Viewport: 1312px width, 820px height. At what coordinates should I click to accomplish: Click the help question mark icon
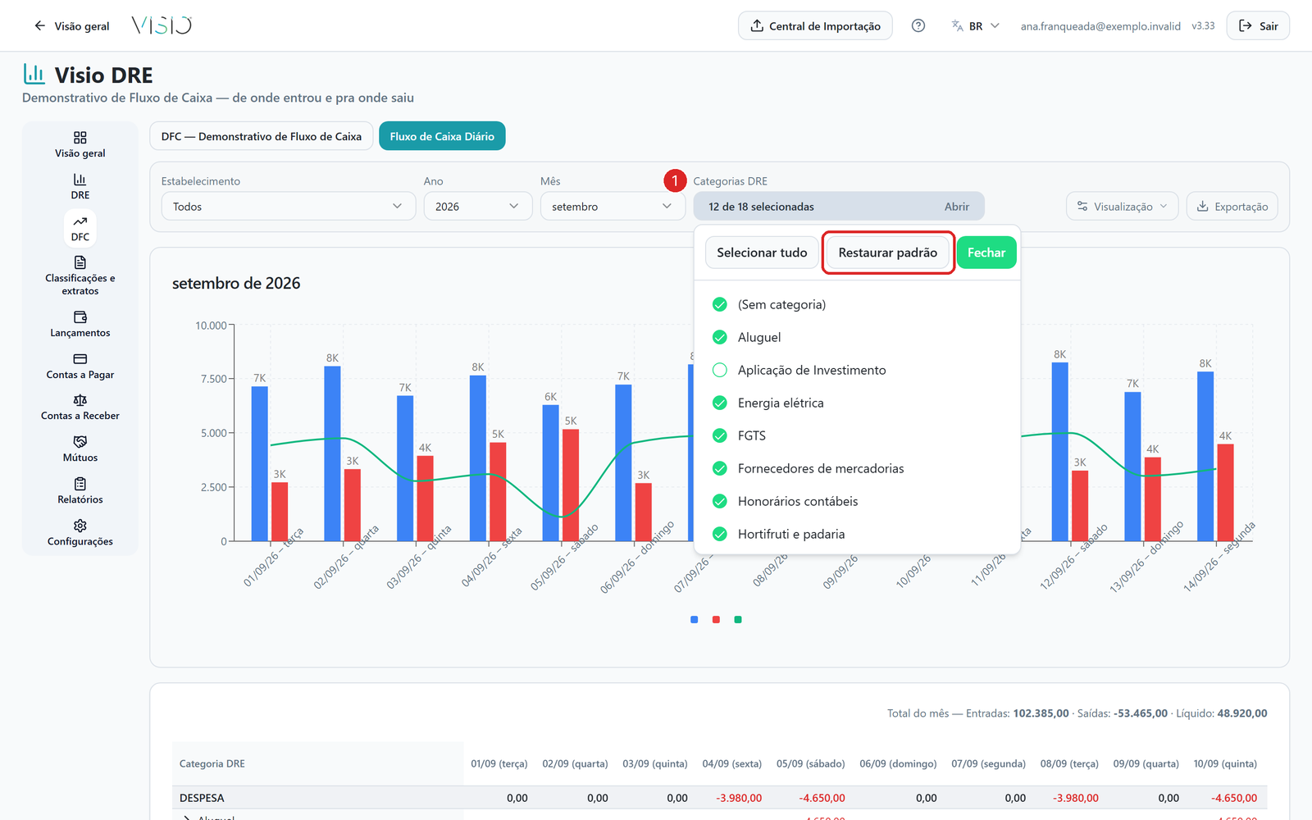pyautogui.click(x=918, y=25)
